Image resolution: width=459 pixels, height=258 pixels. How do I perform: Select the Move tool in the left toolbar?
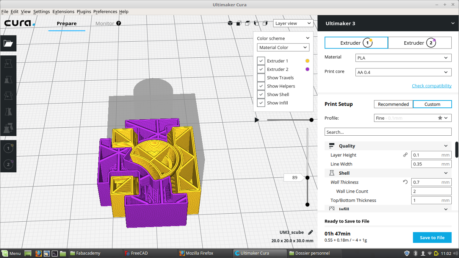tap(8, 63)
